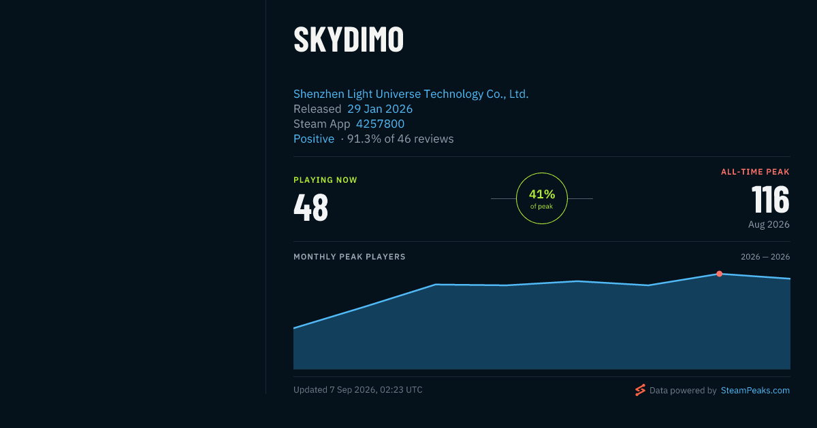Image resolution: width=817 pixels, height=428 pixels.
Task: Click the 91.3% of 46 reviews text
Action: 400,139
